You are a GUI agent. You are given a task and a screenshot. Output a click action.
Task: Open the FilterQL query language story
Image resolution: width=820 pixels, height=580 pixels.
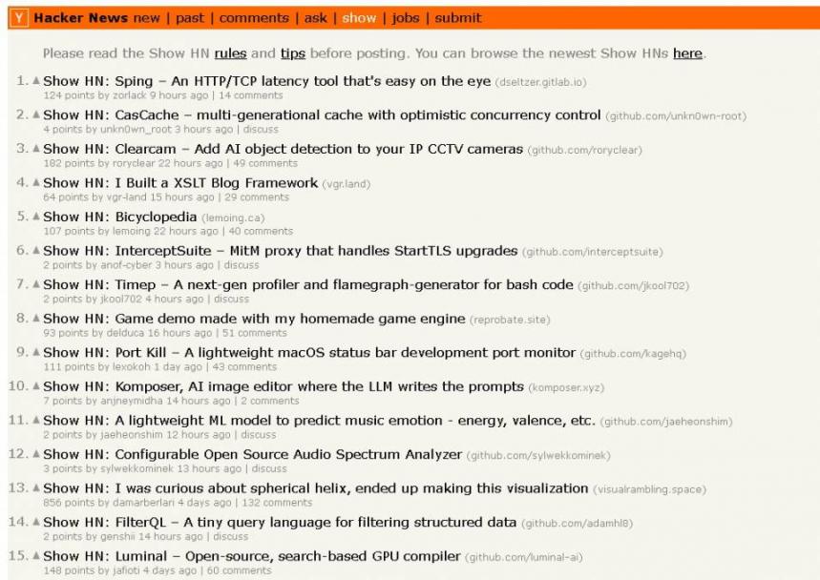coord(280,523)
